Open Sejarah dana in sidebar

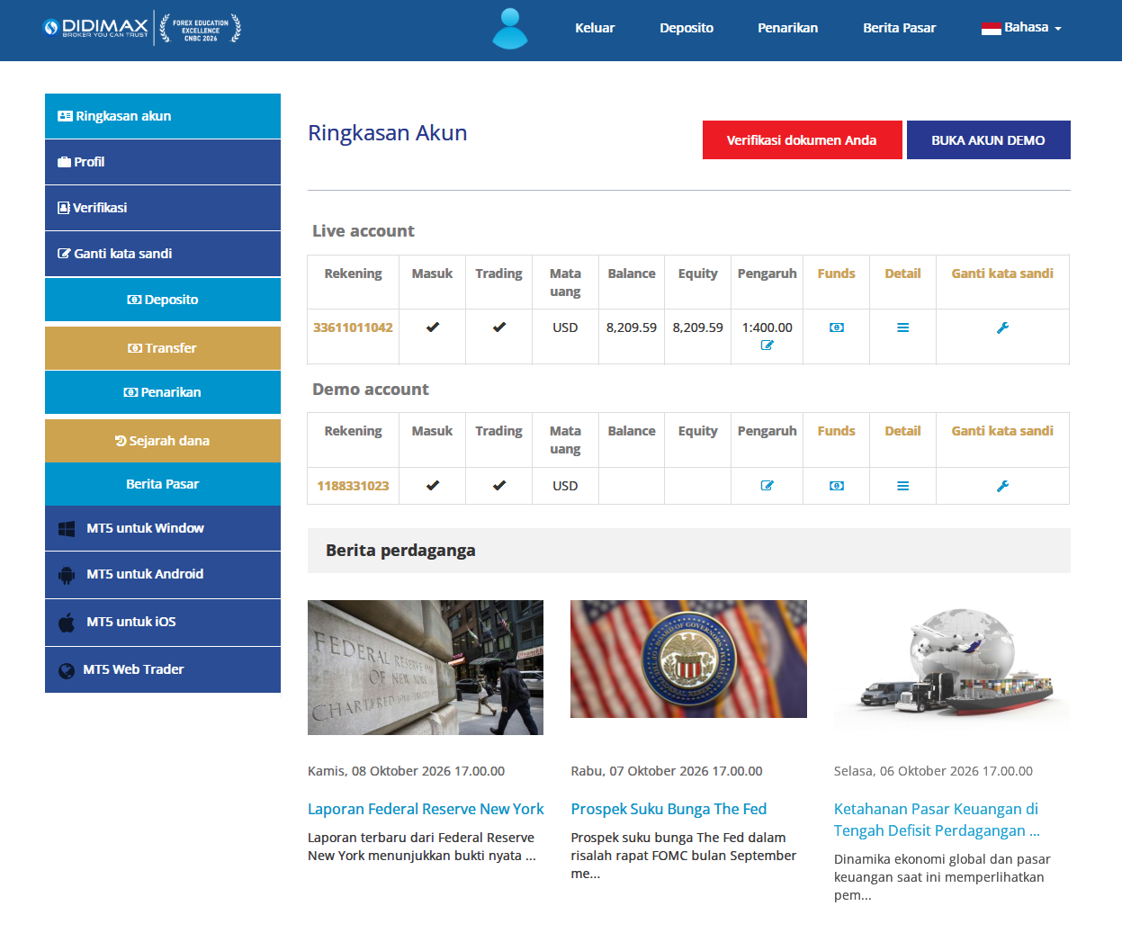pos(163,441)
